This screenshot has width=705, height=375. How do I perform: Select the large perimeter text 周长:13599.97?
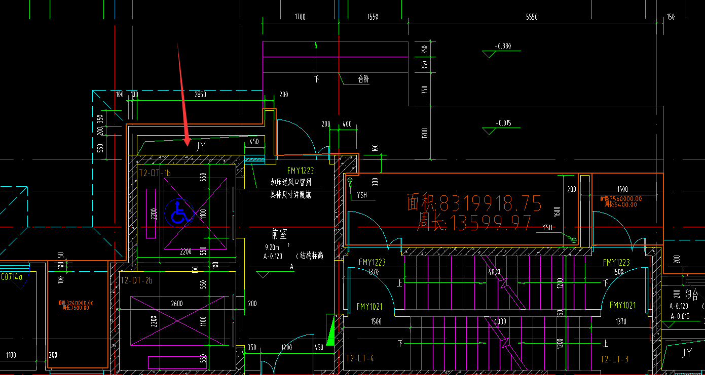pyautogui.click(x=475, y=222)
